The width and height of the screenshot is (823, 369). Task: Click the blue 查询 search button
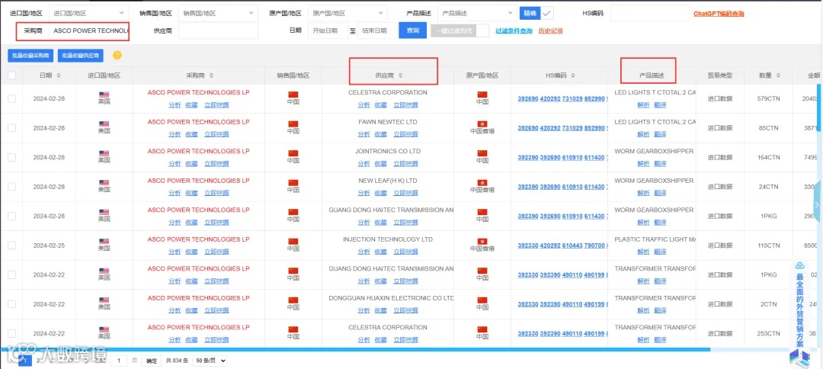pyautogui.click(x=412, y=30)
